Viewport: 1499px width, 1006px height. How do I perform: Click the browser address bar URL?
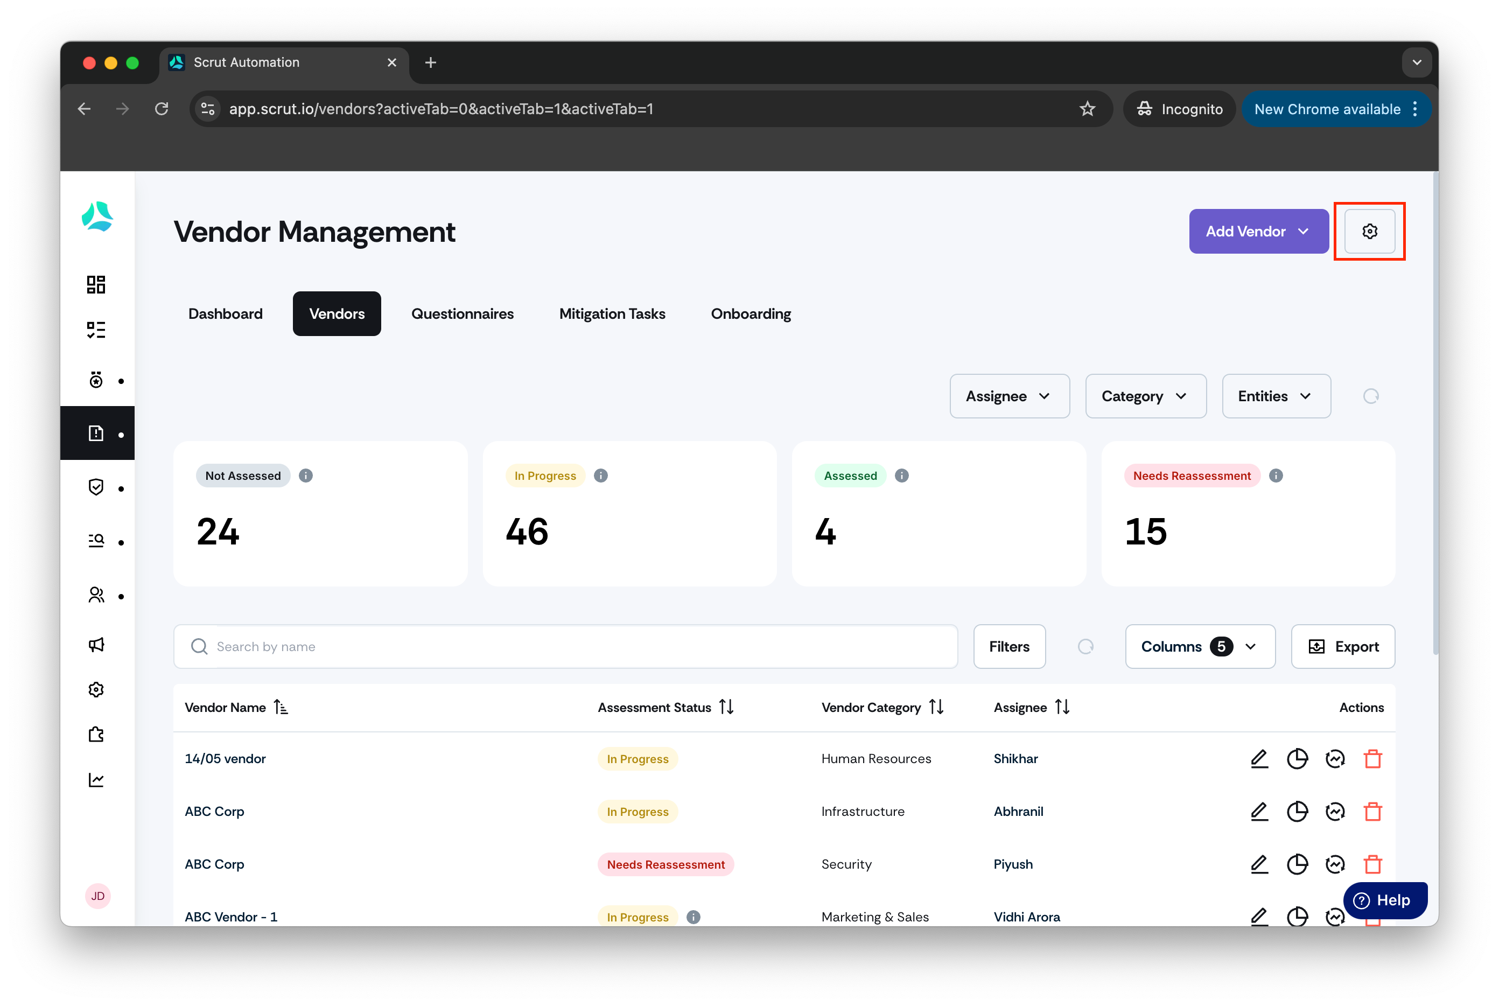click(x=440, y=108)
